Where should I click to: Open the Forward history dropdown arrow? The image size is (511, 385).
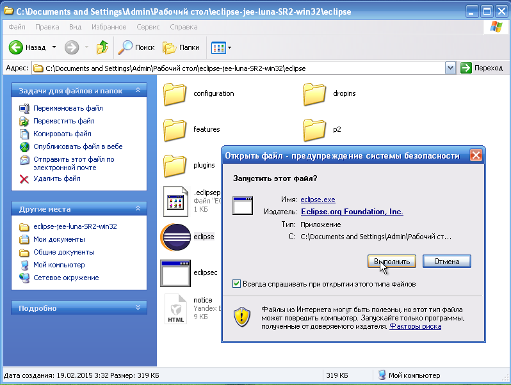(x=86, y=47)
